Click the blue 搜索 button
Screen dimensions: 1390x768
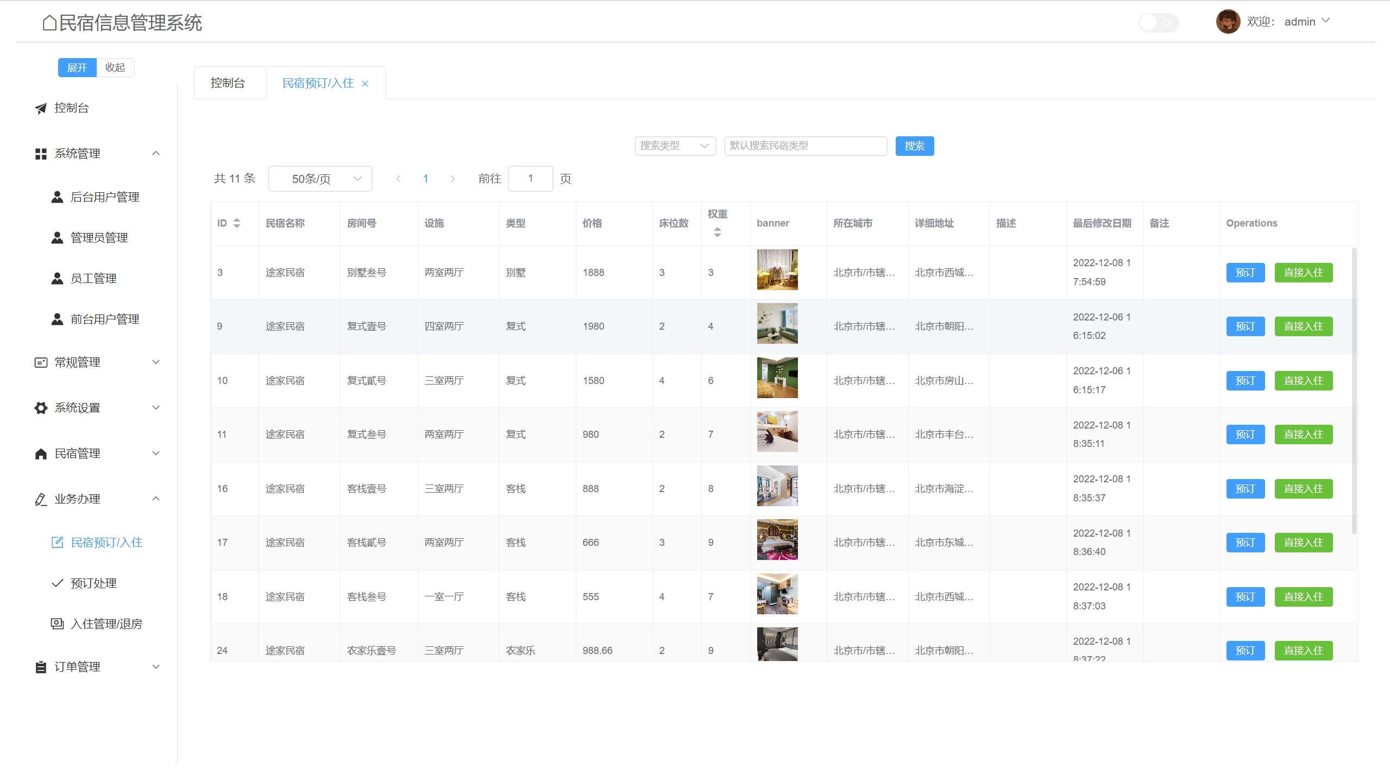(914, 146)
